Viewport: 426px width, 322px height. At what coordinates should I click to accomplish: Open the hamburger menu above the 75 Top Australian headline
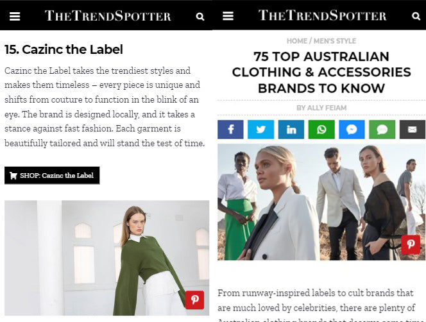[228, 16]
